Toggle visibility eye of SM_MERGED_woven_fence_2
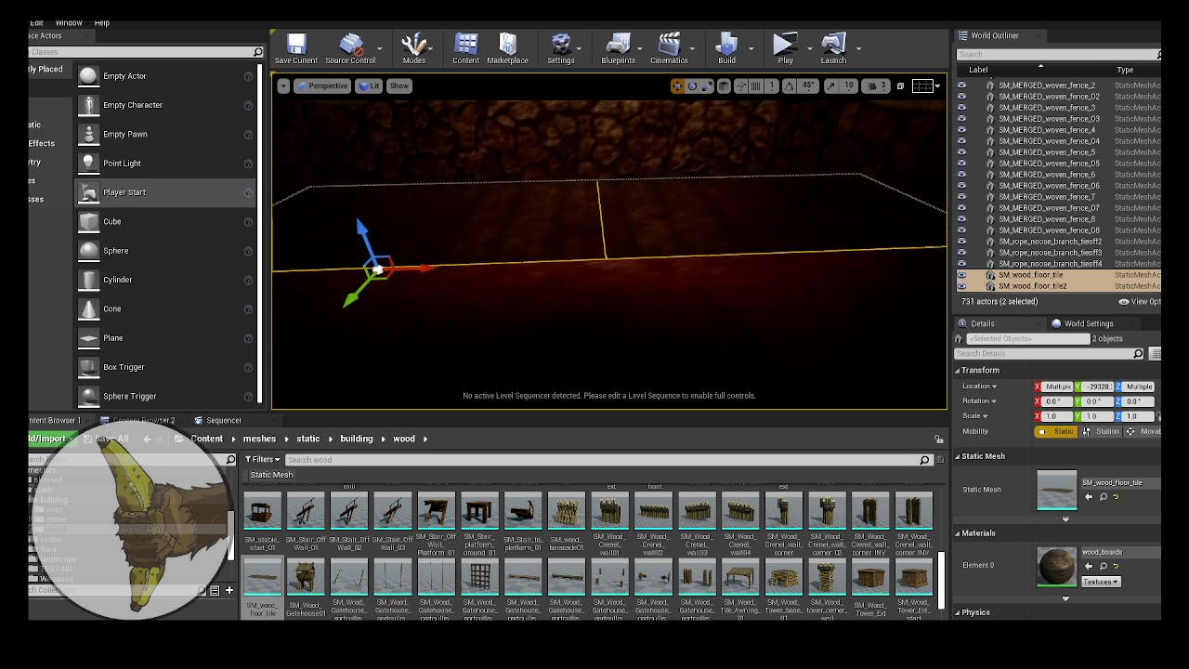The image size is (1189, 669). 961,85
